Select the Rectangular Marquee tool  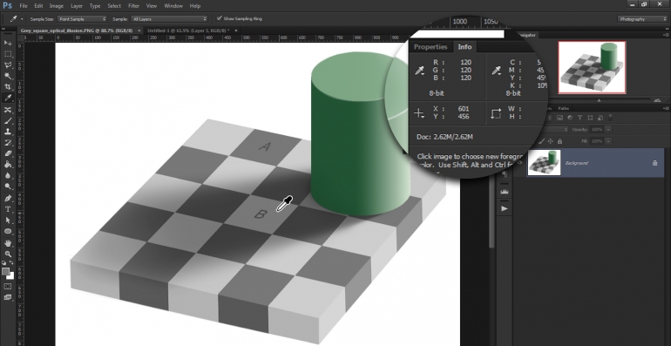point(8,54)
